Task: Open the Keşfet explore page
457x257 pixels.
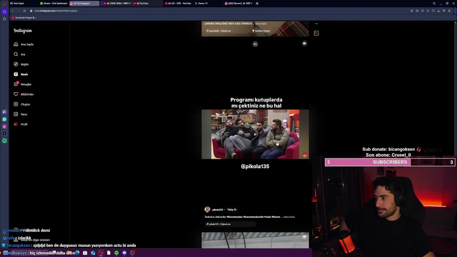Action: [21, 64]
